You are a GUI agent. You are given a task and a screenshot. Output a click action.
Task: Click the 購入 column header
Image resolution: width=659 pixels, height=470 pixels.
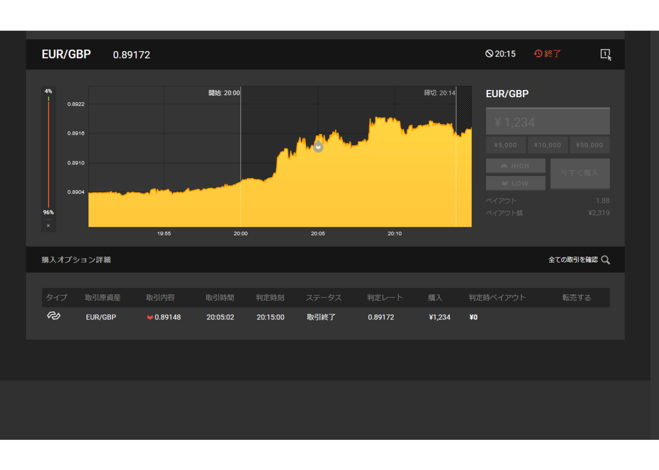coord(435,298)
